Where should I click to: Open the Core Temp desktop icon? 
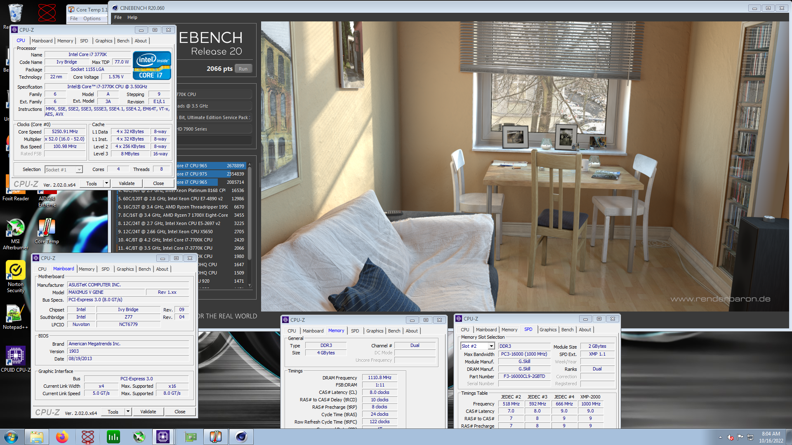(47, 231)
